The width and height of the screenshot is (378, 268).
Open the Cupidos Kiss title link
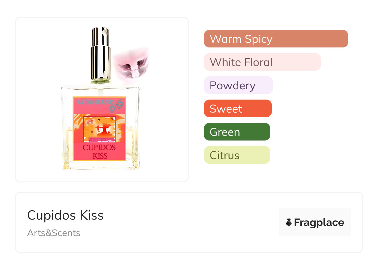tap(65, 215)
